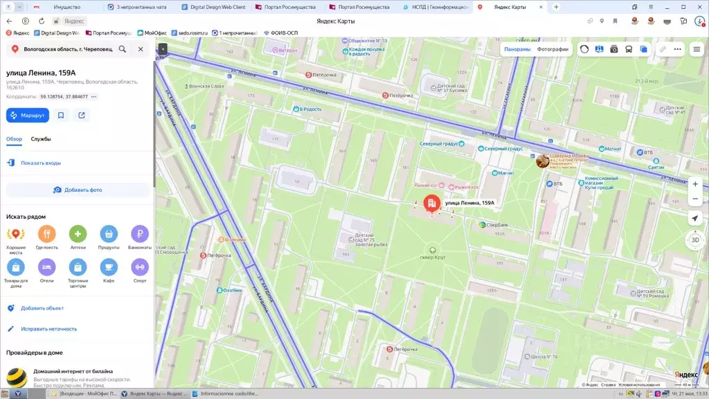Click the red улица Ленина, 159А map pin
The height and width of the screenshot is (399, 709).
point(432,203)
